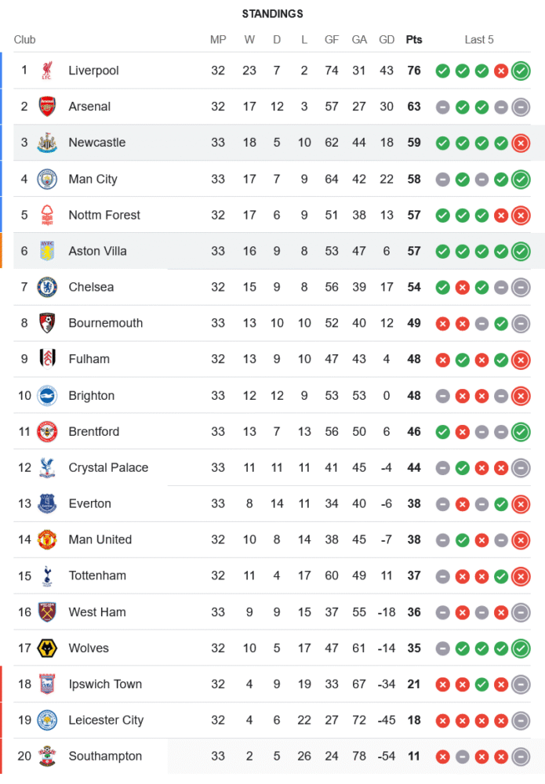Click the Arsenal club crest icon
The image size is (545, 784).
(47, 107)
